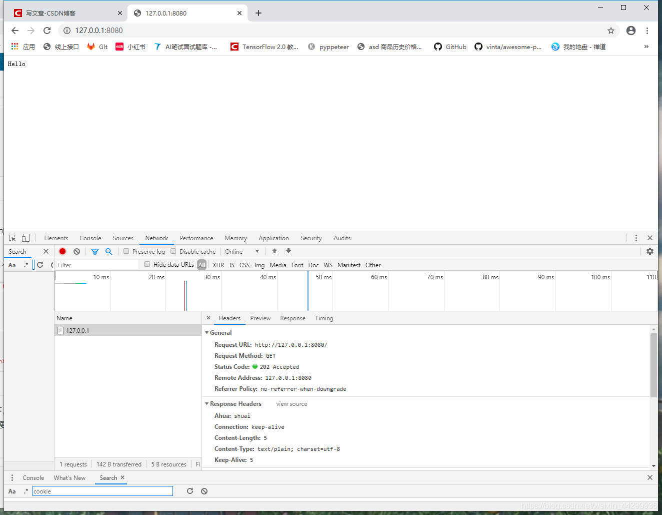Image resolution: width=662 pixels, height=515 pixels.
Task: Filter requests by Img type
Action: pyautogui.click(x=259, y=265)
